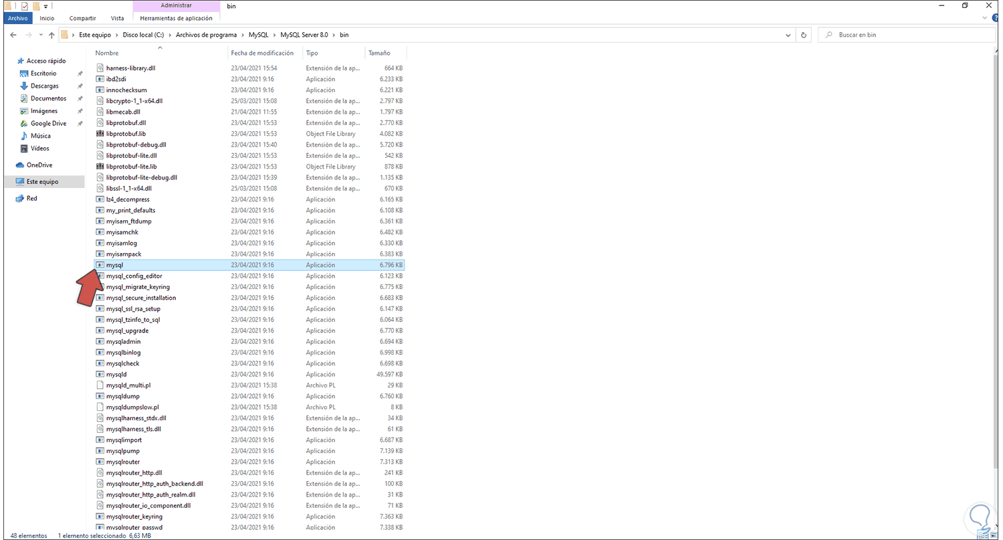This screenshot has height=540, width=1003.
Task: Open the recent locations dropdown arrow
Action: coord(39,35)
